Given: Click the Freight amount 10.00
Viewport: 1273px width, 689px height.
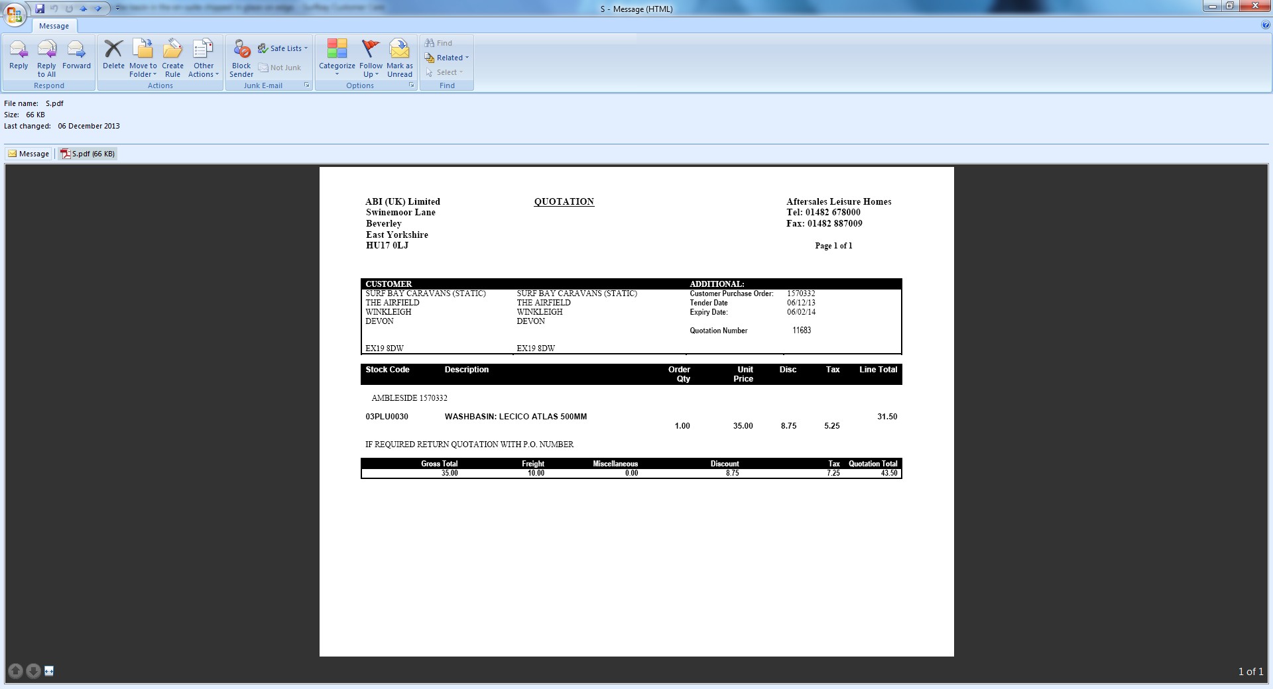Looking at the screenshot, I should coord(536,473).
